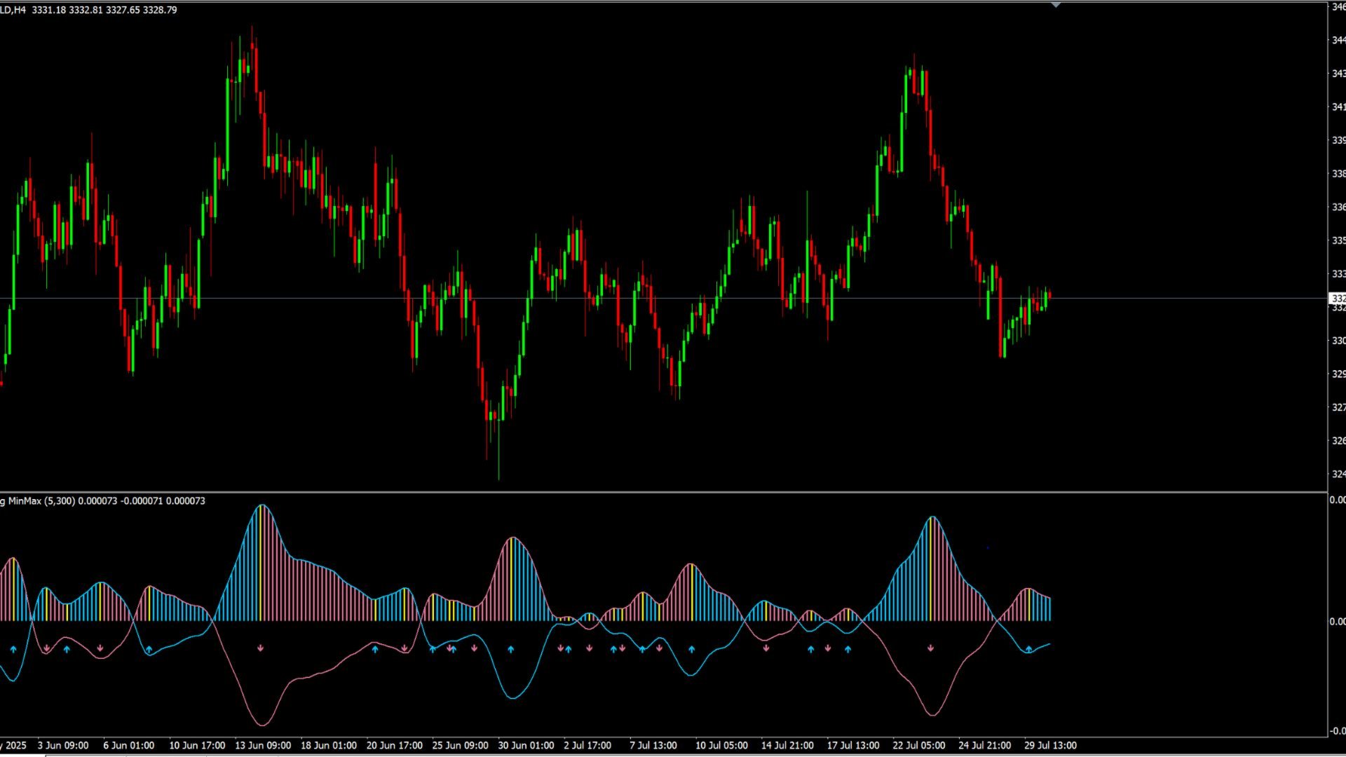Screen dimensions: 1346x757
Task: Click the lowest candle wick near 30 Jun
Action: pyautogui.click(x=498, y=470)
